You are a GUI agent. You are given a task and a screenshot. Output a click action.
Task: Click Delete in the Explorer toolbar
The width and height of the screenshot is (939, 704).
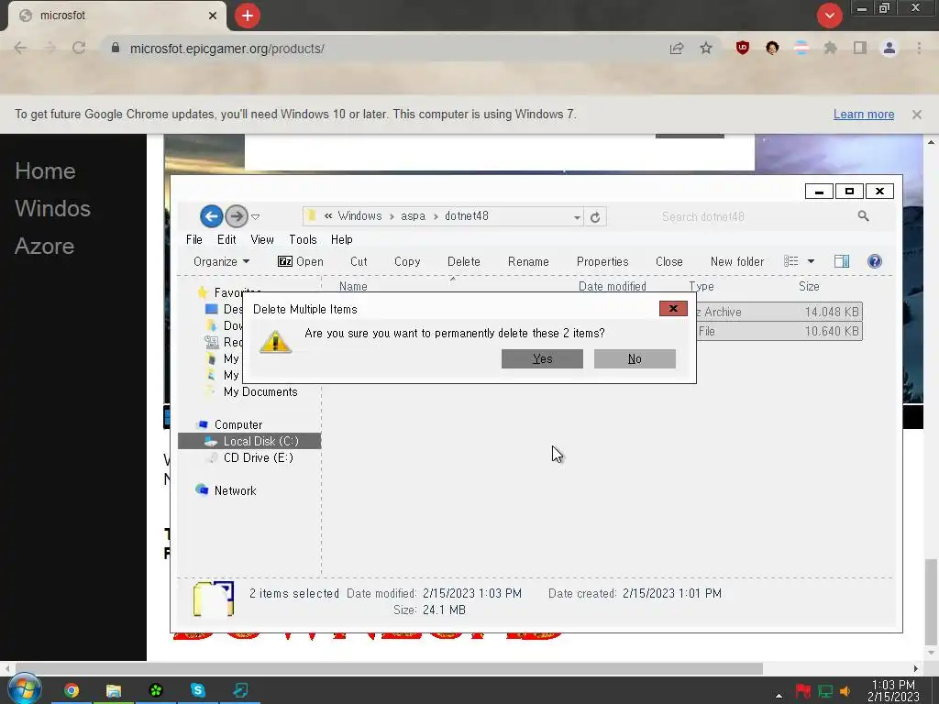point(463,261)
